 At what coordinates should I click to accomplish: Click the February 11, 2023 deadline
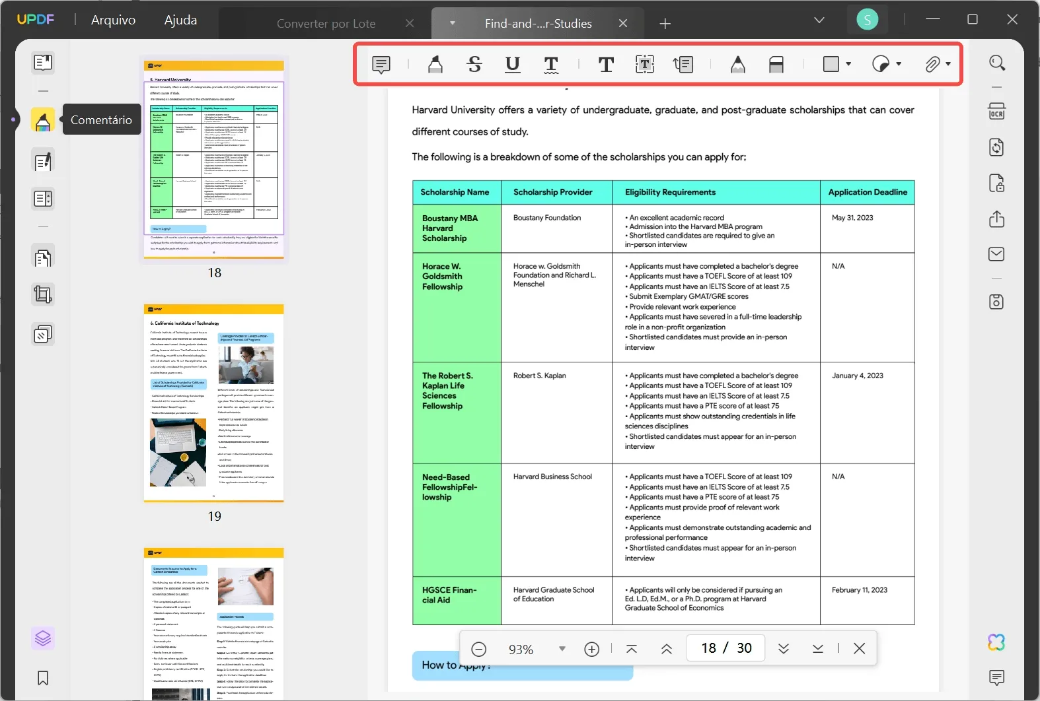pyautogui.click(x=860, y=590)
